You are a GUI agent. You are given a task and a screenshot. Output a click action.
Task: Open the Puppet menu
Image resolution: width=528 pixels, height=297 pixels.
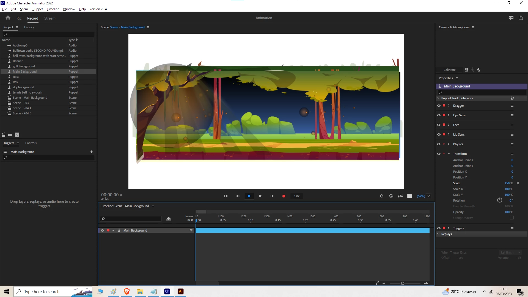click(x=37, y=9)
